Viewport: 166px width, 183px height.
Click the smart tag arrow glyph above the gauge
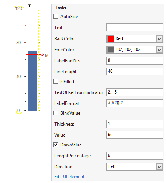(29, 6)
